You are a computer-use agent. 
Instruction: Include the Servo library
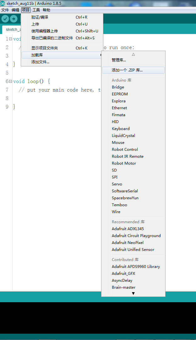133,184
